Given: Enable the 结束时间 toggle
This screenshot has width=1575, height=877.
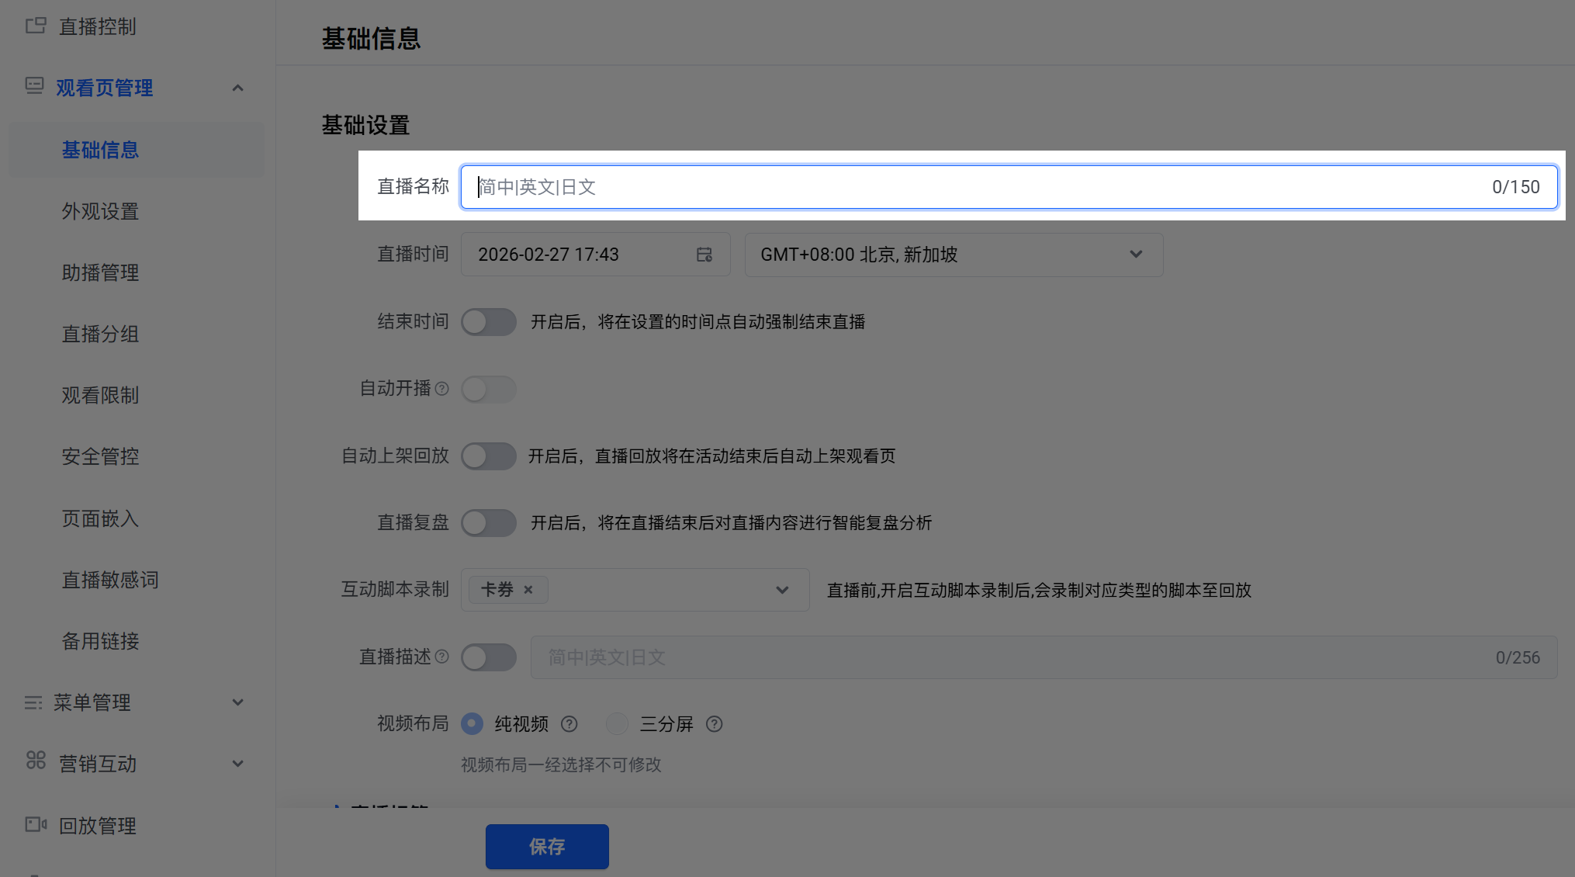Looking at the screenshot, I should (489, 321).
